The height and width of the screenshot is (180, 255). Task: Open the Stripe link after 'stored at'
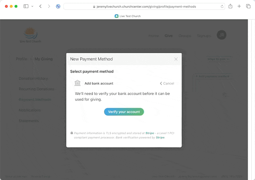point(150,133)
